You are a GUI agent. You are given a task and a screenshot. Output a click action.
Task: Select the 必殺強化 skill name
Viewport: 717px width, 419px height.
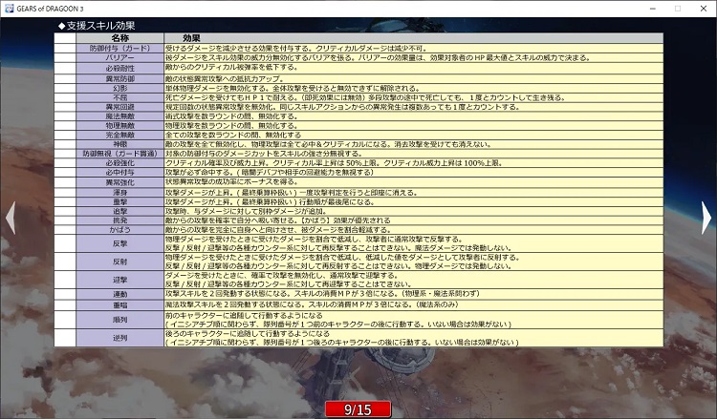click(x=119, y=163)
